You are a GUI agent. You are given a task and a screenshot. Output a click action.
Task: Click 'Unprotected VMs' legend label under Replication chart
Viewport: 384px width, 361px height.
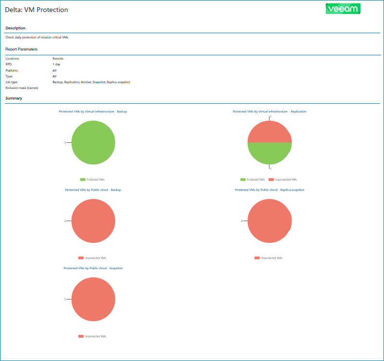tap(286, 180)
